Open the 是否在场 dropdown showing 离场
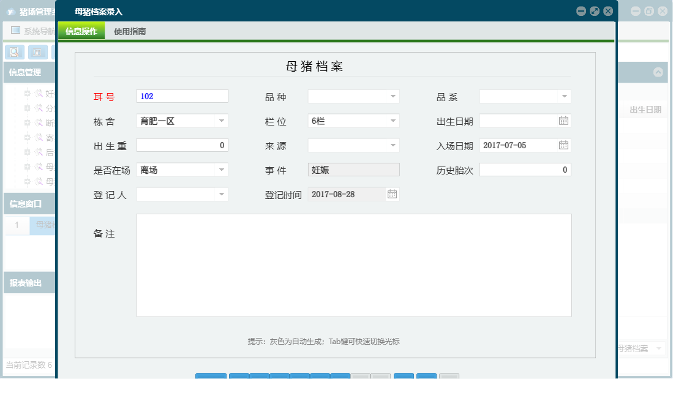The height and width of the screenshot is (401, 673). point(222,170)
